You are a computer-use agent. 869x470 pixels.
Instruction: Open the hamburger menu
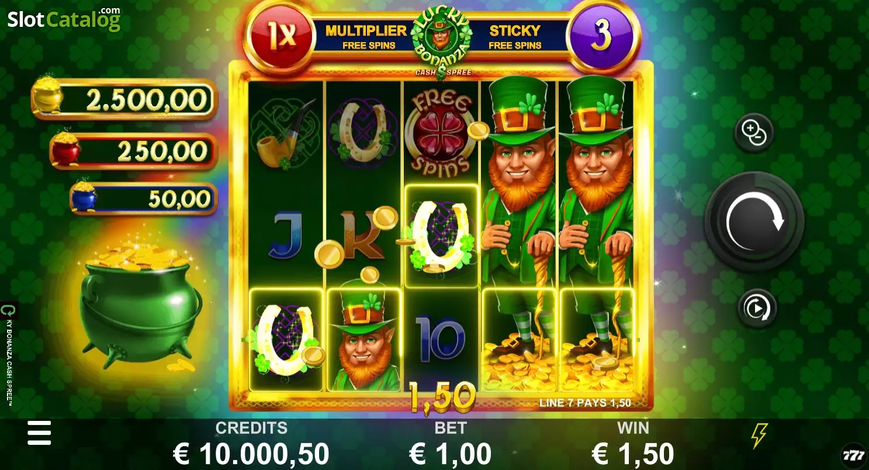[x=39, y=433]
